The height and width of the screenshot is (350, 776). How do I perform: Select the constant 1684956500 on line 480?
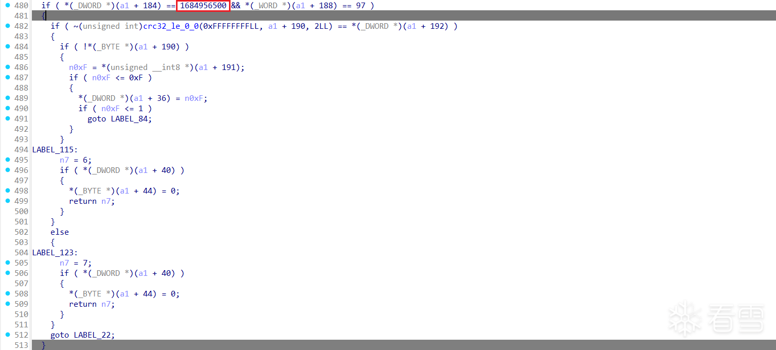(203, 6)
